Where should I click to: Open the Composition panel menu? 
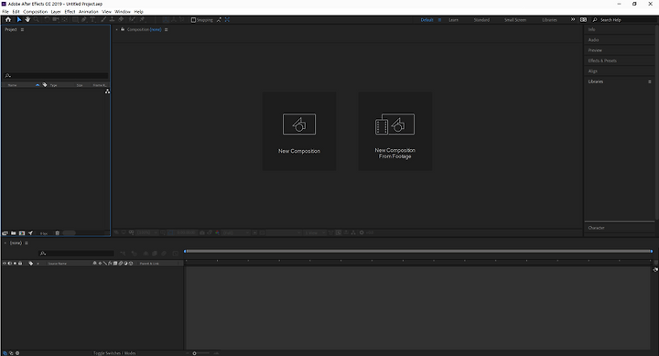click(x=166, y=29)
